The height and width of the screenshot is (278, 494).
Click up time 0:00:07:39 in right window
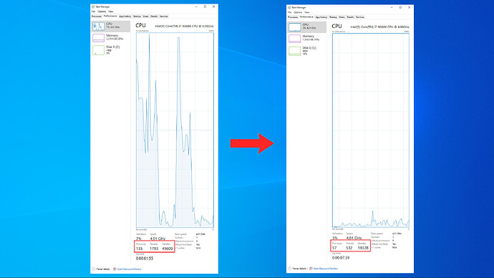tap(341, 258)
